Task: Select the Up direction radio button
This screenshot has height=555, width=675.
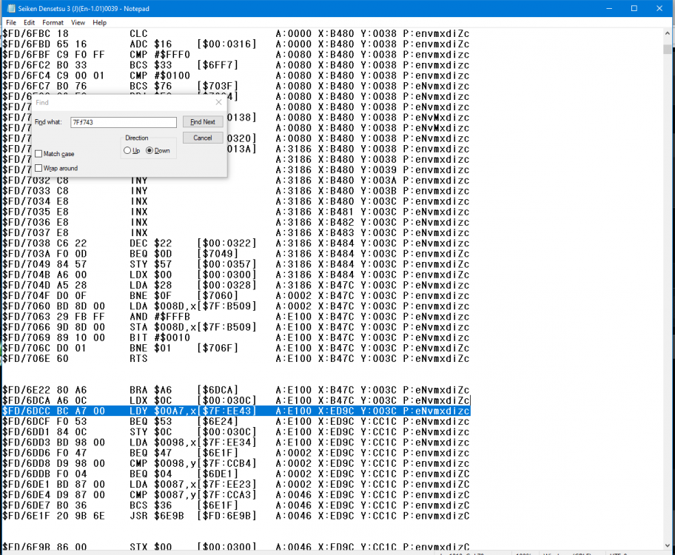Action: pyautogui.click(x=127, y=151)
